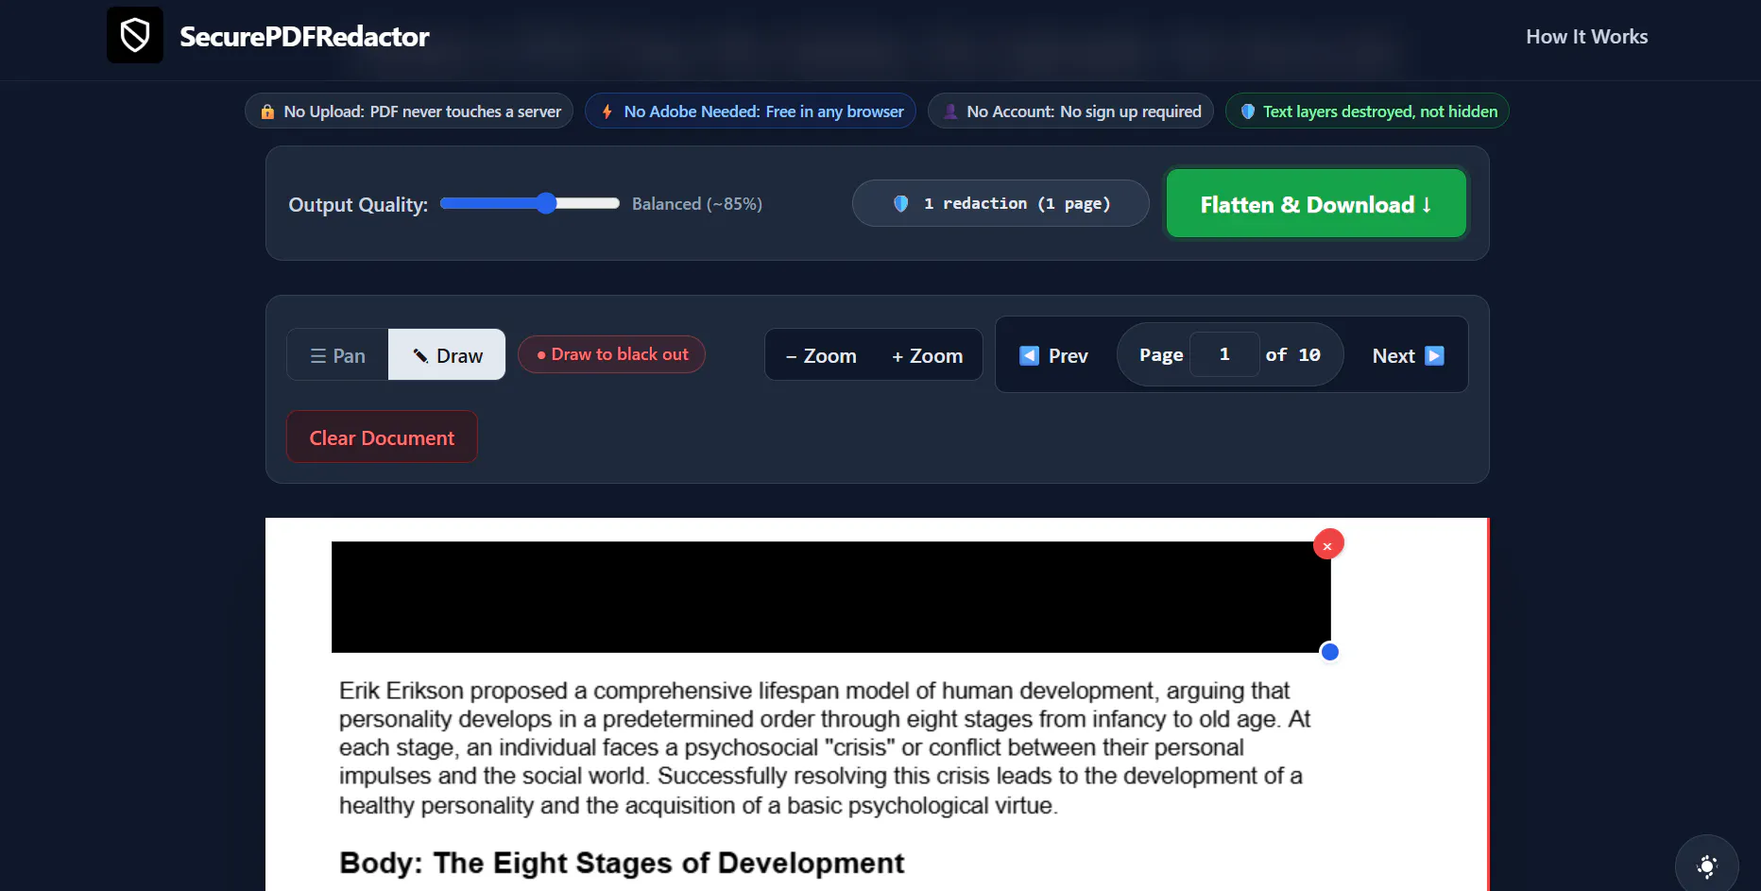Click the 'of 10' page count text
The image size is (1761, 891).
[x=1292, y=354]
